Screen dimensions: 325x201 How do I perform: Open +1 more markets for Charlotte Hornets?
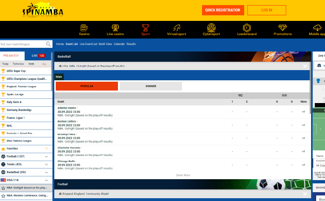(x=304, y=151)
